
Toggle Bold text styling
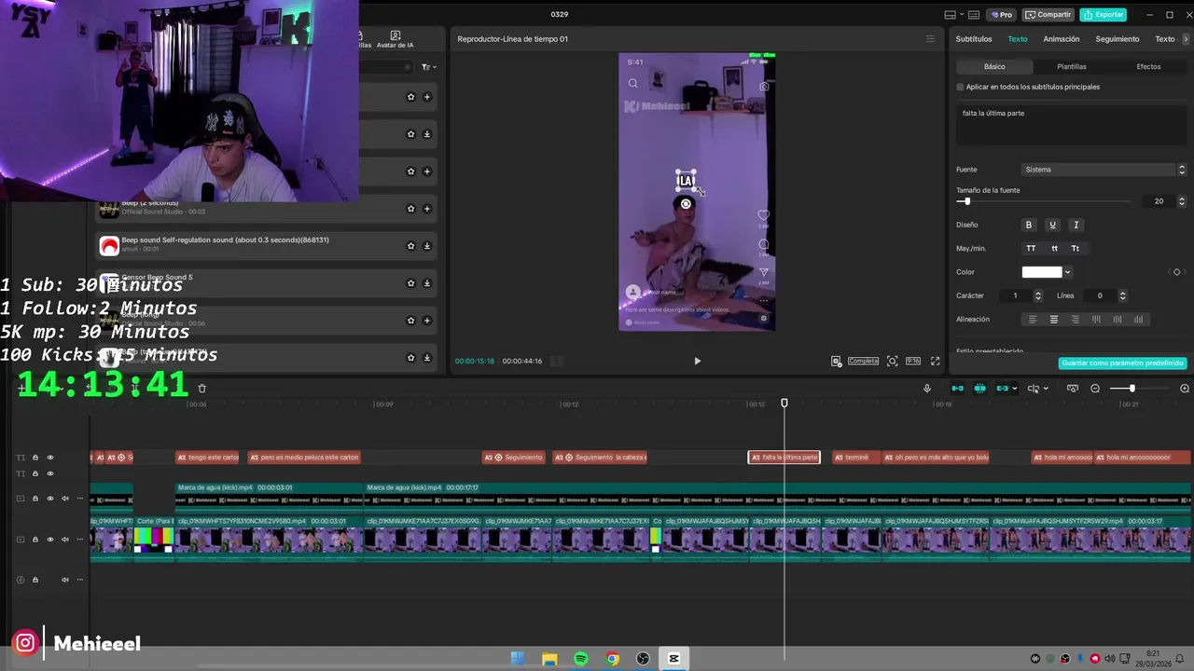pos(1029,225)
